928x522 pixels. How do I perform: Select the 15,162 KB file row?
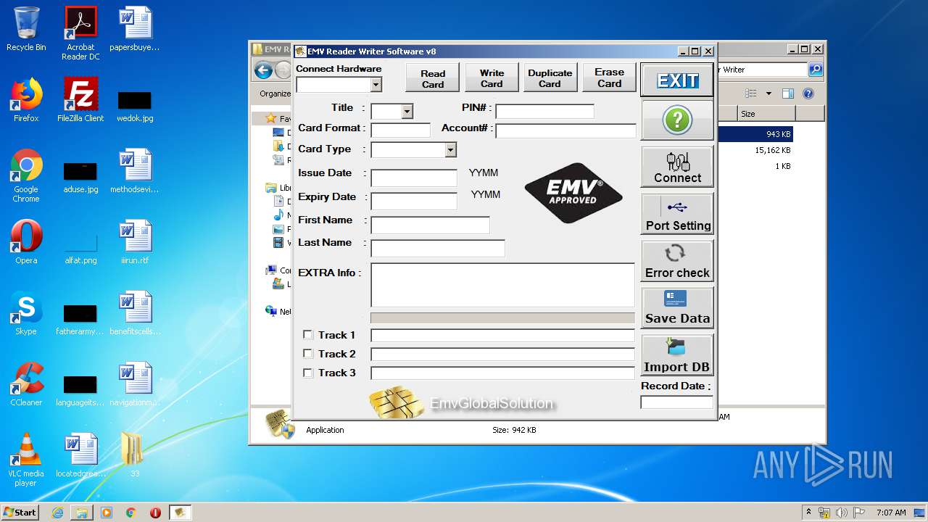[x=755, y=150]
